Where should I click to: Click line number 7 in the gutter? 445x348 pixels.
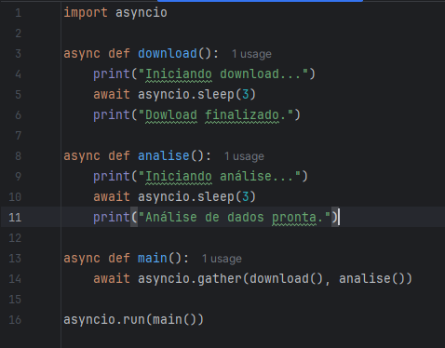click(18, 136)
